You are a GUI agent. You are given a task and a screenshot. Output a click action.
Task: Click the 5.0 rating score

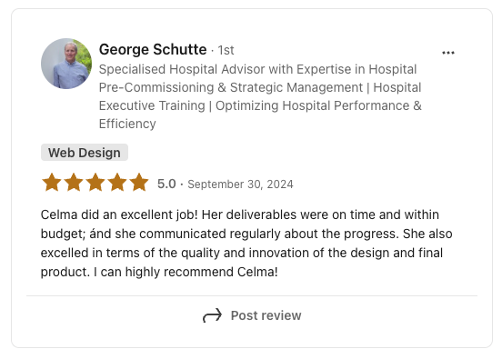pyautogui.click(x=166, y=184)
